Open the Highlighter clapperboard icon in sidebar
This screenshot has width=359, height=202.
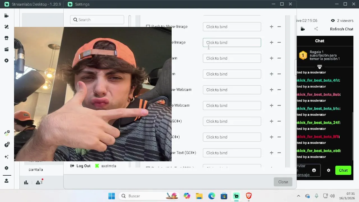tap(6, 49)
